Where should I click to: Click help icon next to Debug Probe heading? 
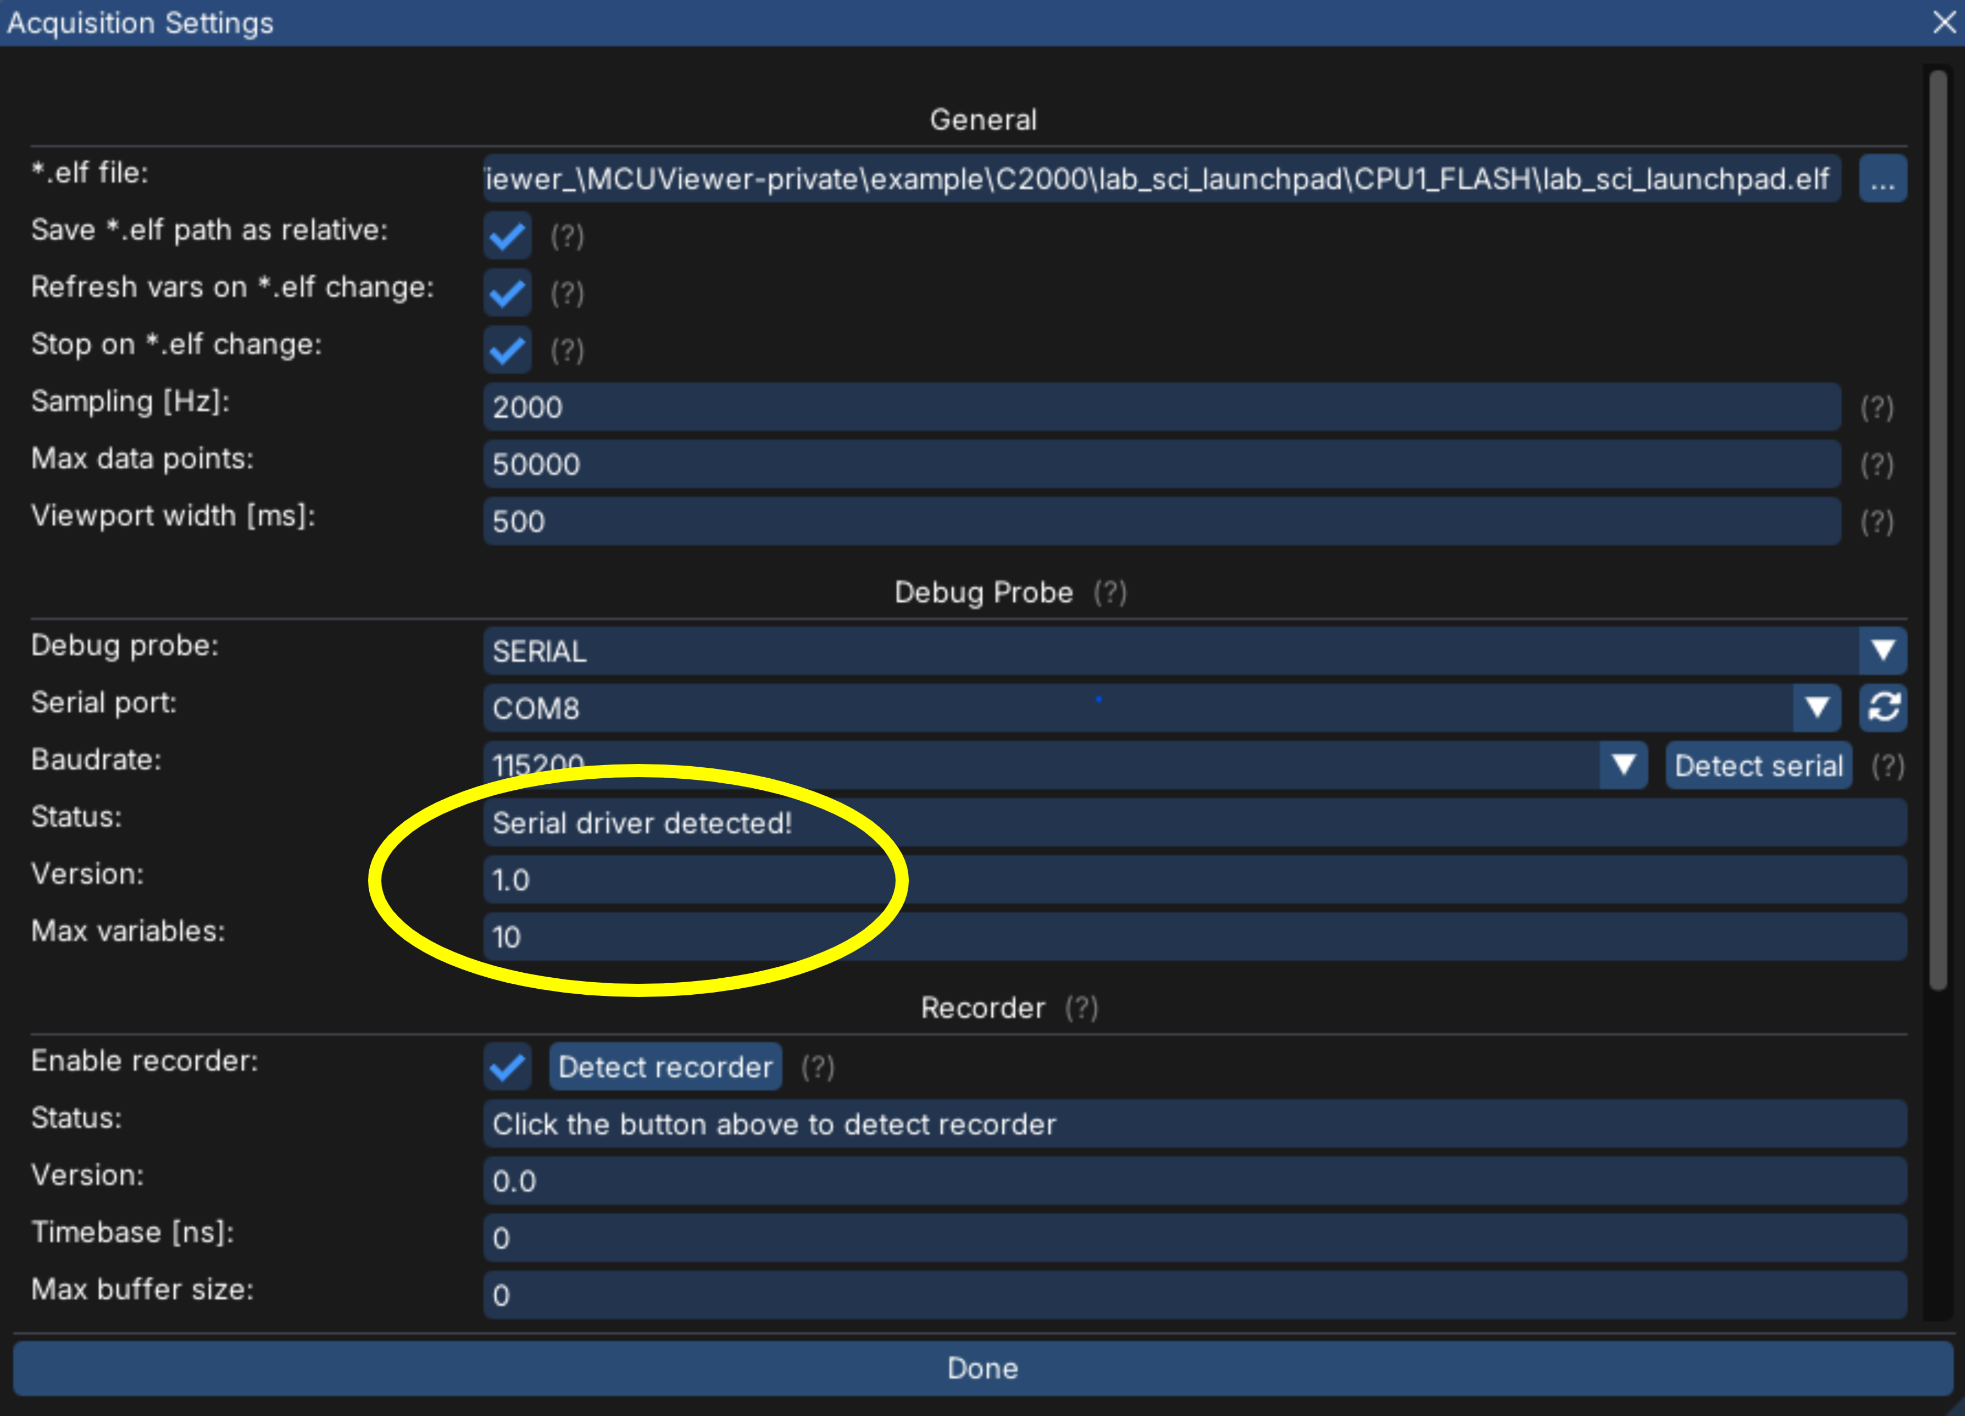(1109, 592)
